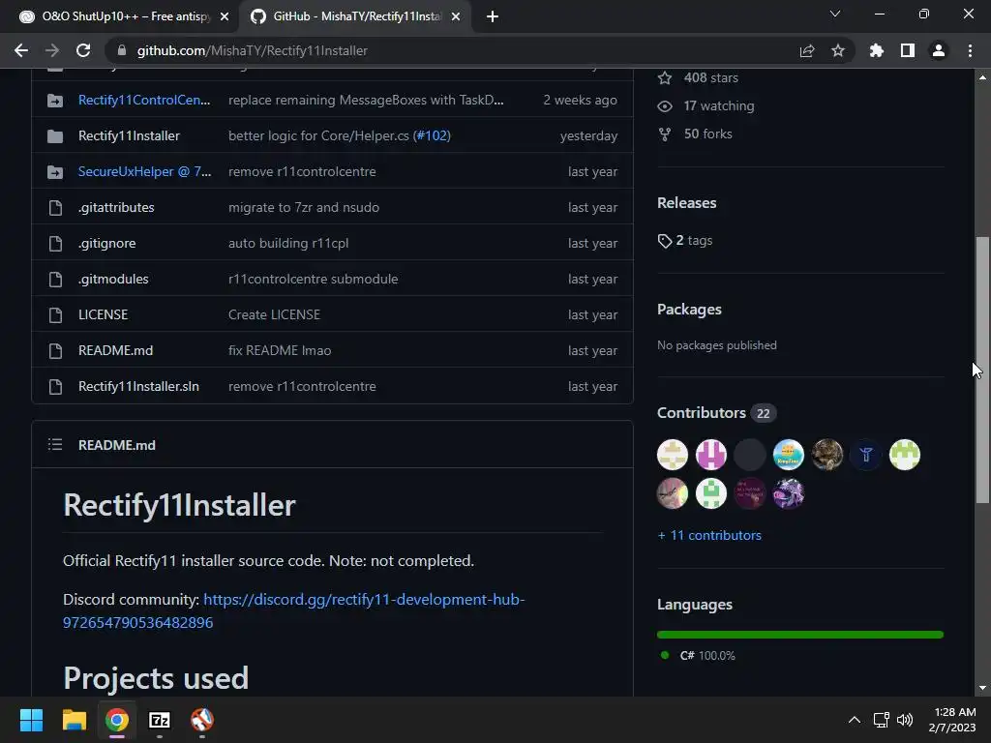Image resolution: width=991 pixels, height=743 pixels.
Task: Open README.md in file list
Action: pyautogui.click(x=116, y=350)
